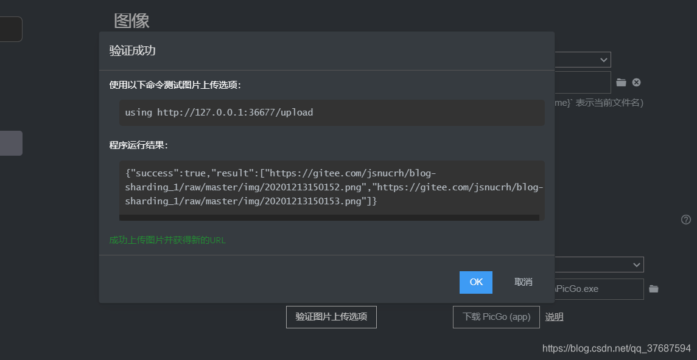This screenshot has width=697, height=360.
Task: Click 验证图片上传选项 button
Action: pyautogui.click(x=331, y=317)
